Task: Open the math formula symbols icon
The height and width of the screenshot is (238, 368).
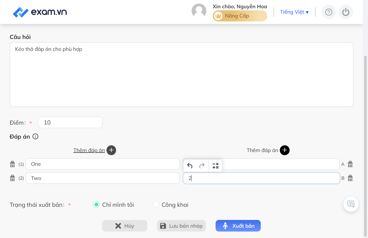Action: click(x=216, y=165)
